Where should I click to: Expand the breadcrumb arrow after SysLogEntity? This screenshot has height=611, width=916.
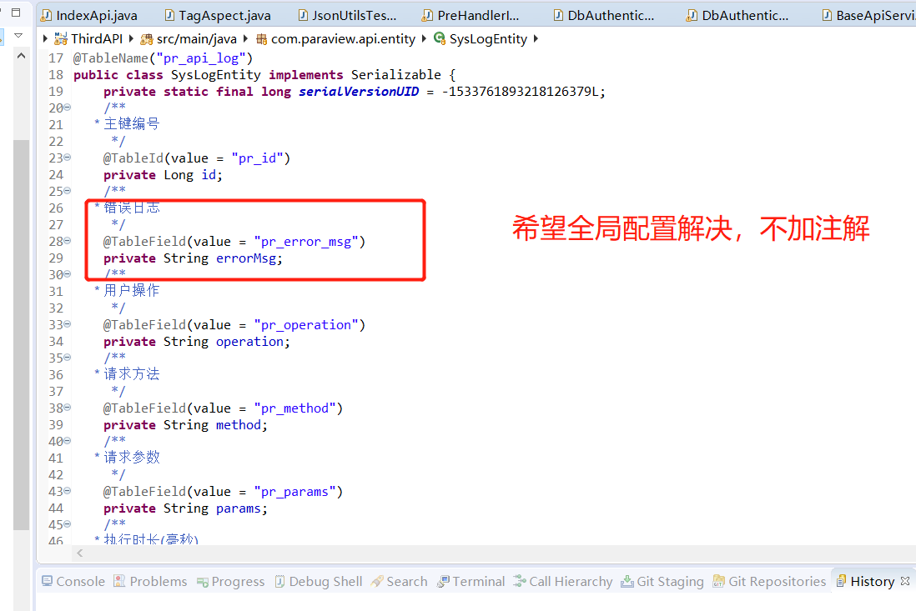535,38
